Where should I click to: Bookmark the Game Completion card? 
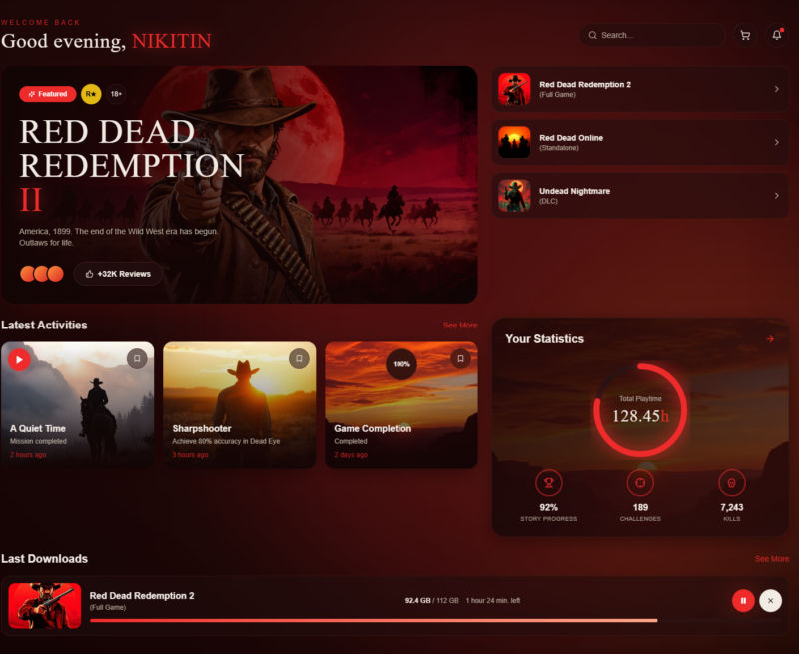[x=460, y=359]
